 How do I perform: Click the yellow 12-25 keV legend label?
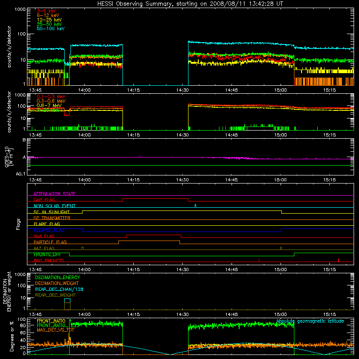point(49,20)
